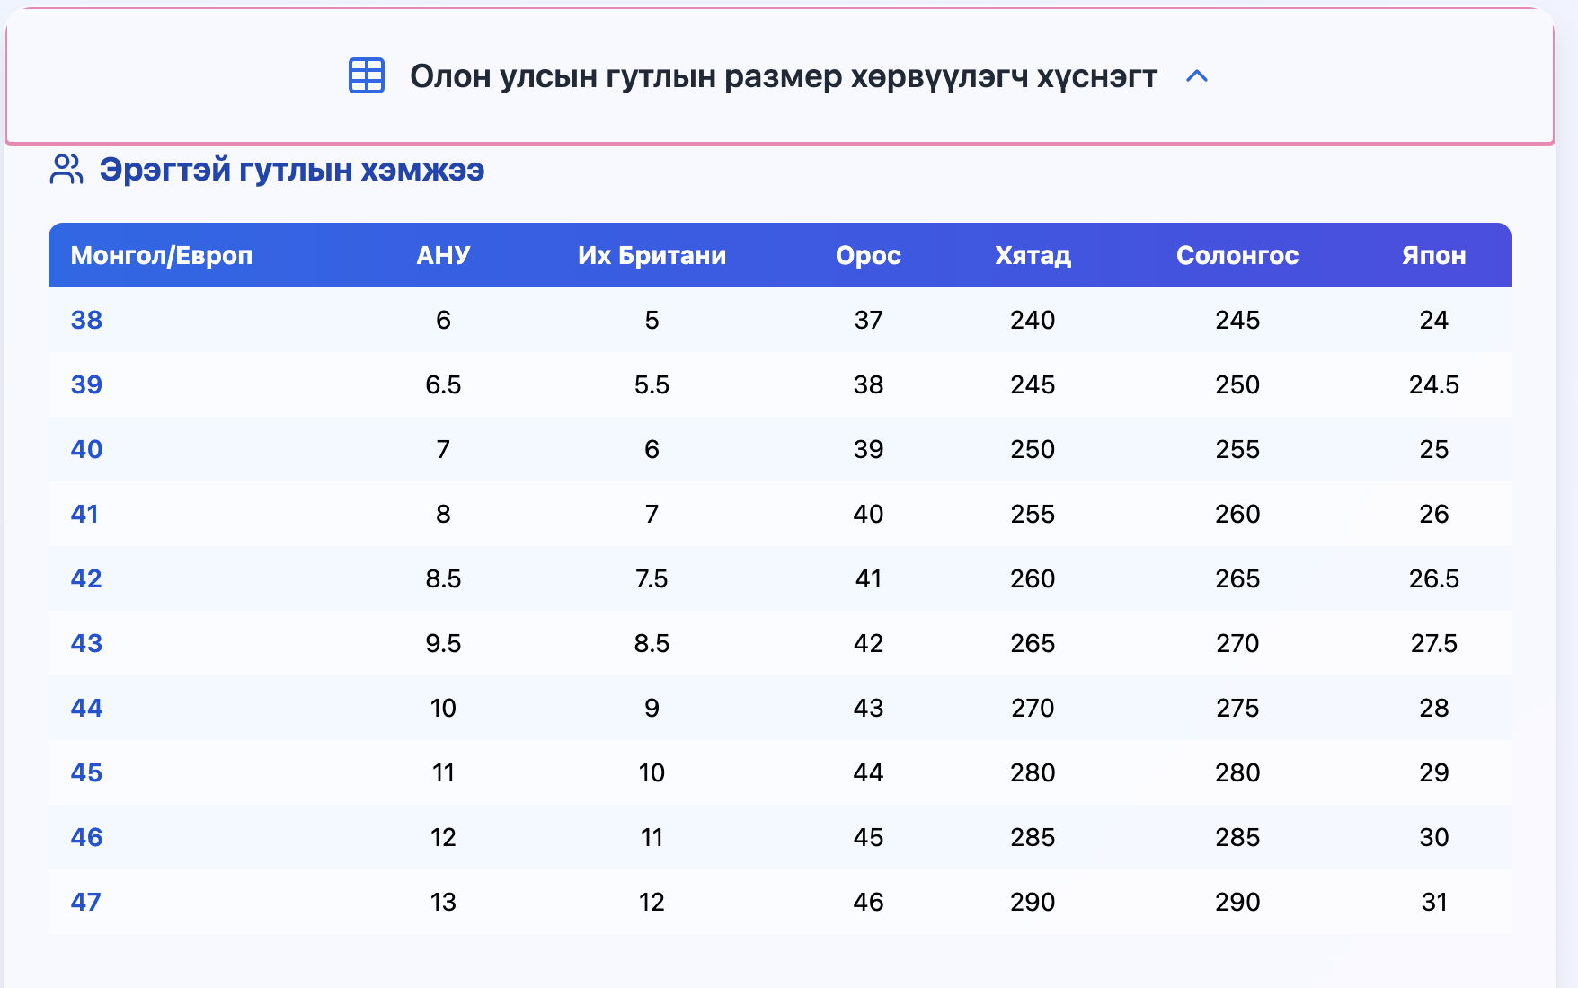Select the Солонгос column header
1578x988 pixels.
[x=1237, y=256]
